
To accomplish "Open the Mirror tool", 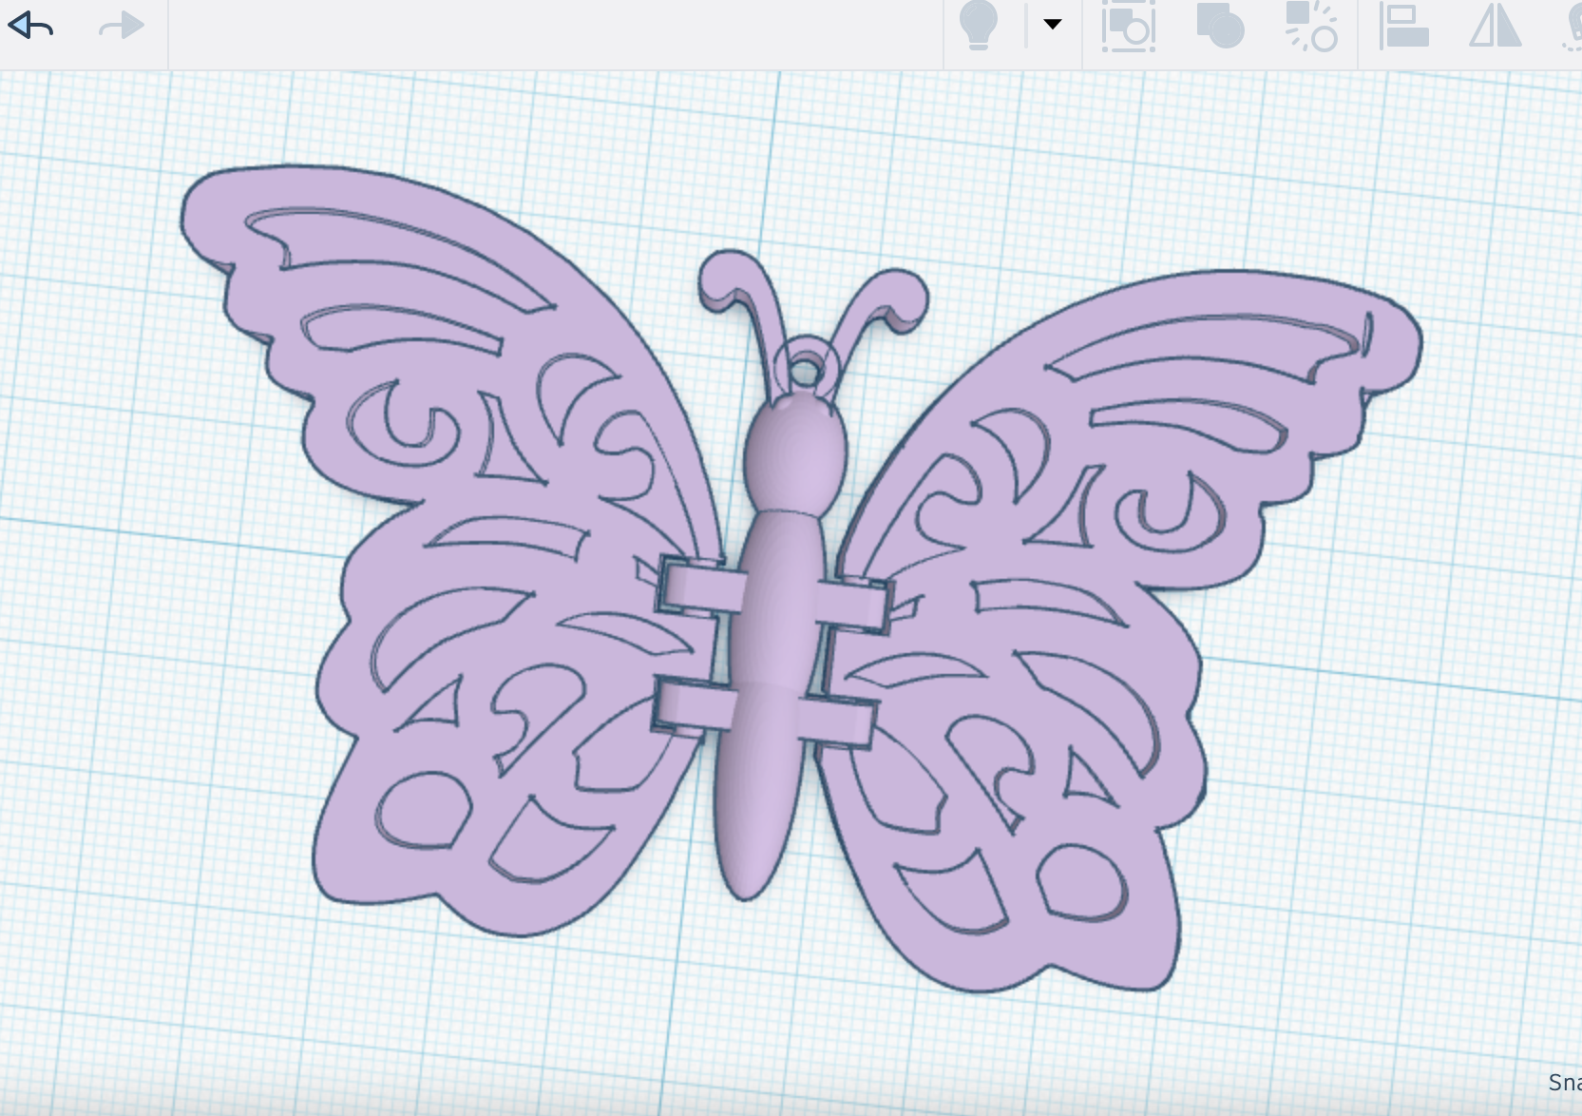I will click(1496, 26).
